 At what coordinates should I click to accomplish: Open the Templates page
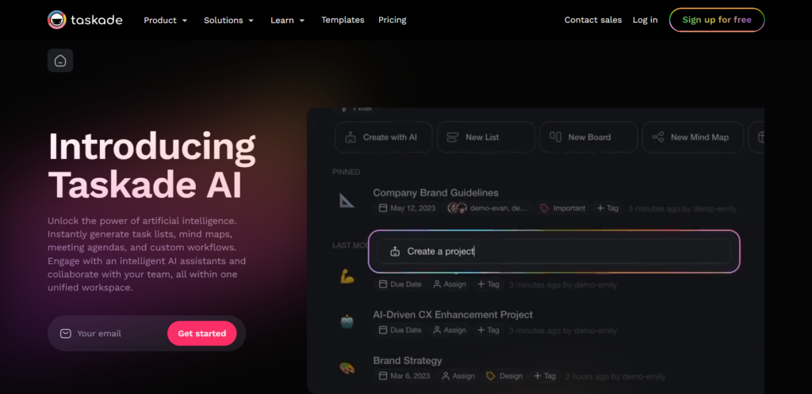[x=343, y=20]
